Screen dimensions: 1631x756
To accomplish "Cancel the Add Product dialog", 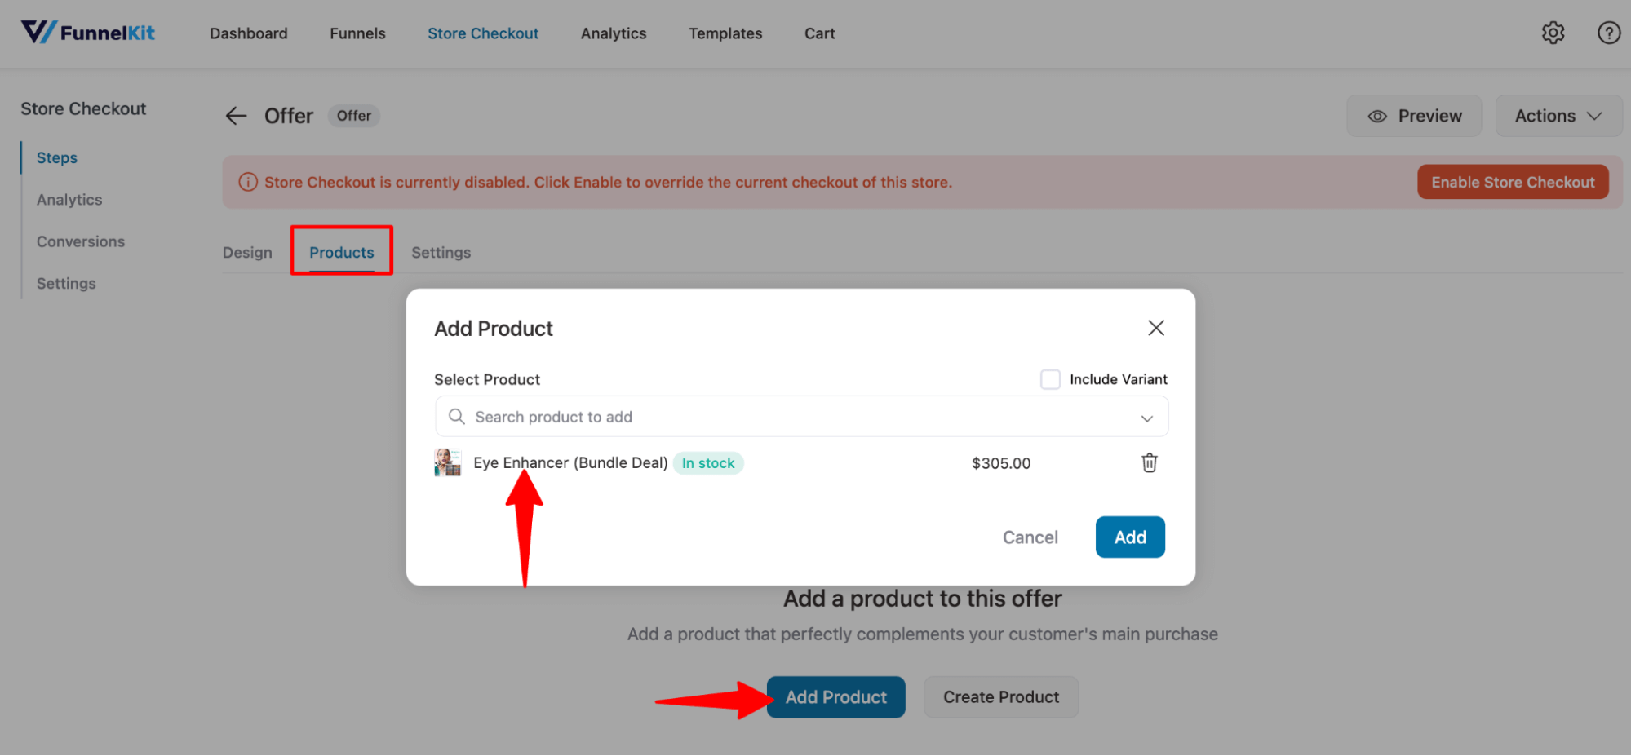I will tap(1030, 537).
